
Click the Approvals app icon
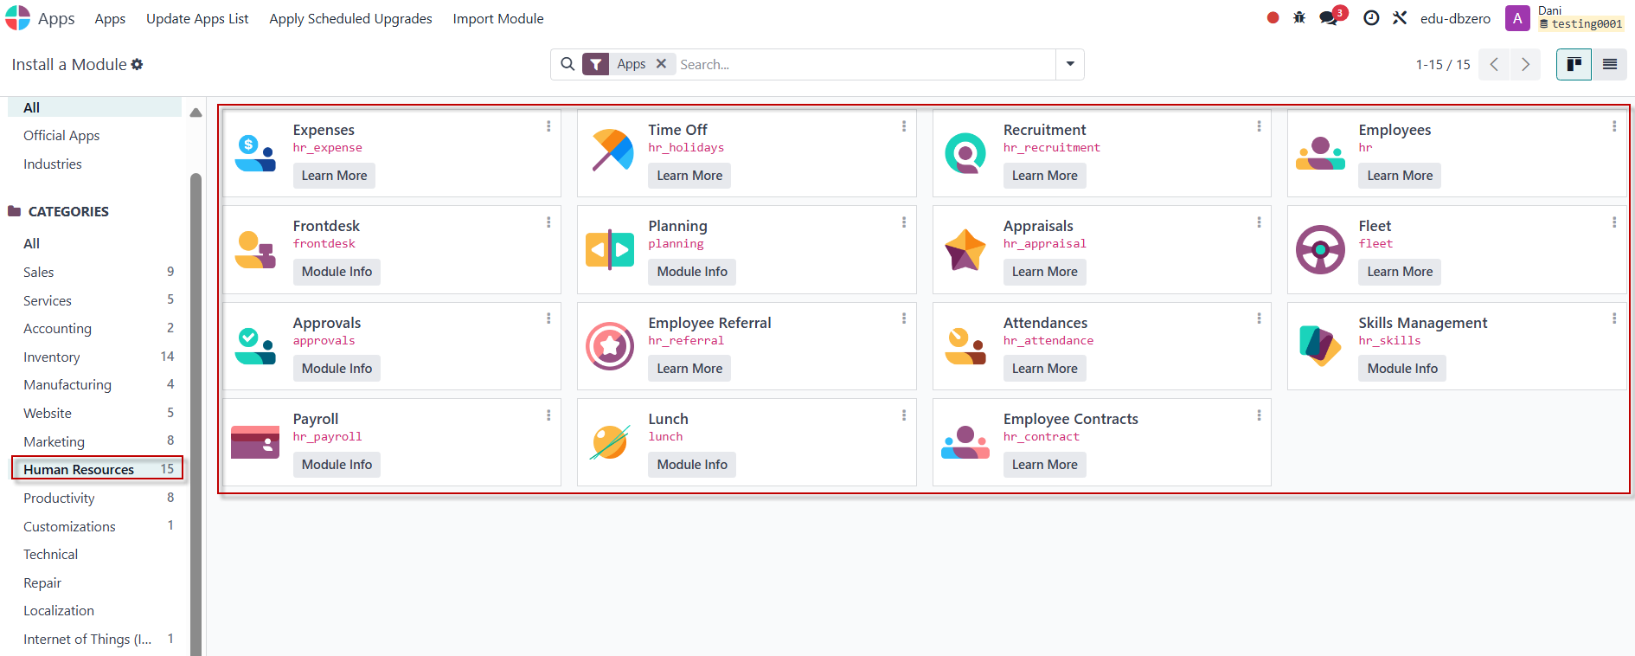[255, 346]
